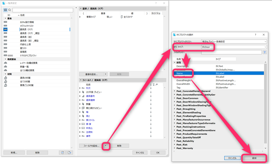Viewport: 272px width, 164px height.
Task: Click sort arrow of 形式 field row
Action: (x=151, y=88)
